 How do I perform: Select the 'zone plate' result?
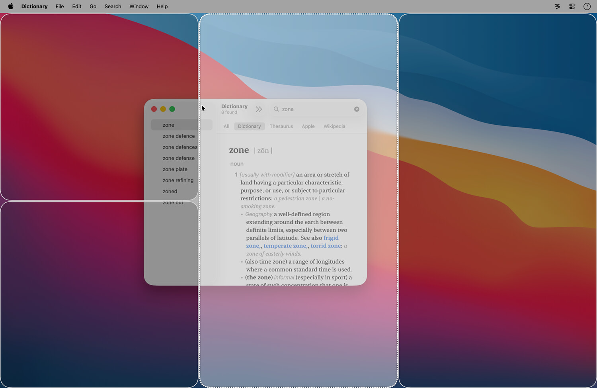[175, 169]
